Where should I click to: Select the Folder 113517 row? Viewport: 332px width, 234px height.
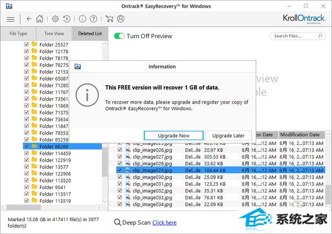63,194
